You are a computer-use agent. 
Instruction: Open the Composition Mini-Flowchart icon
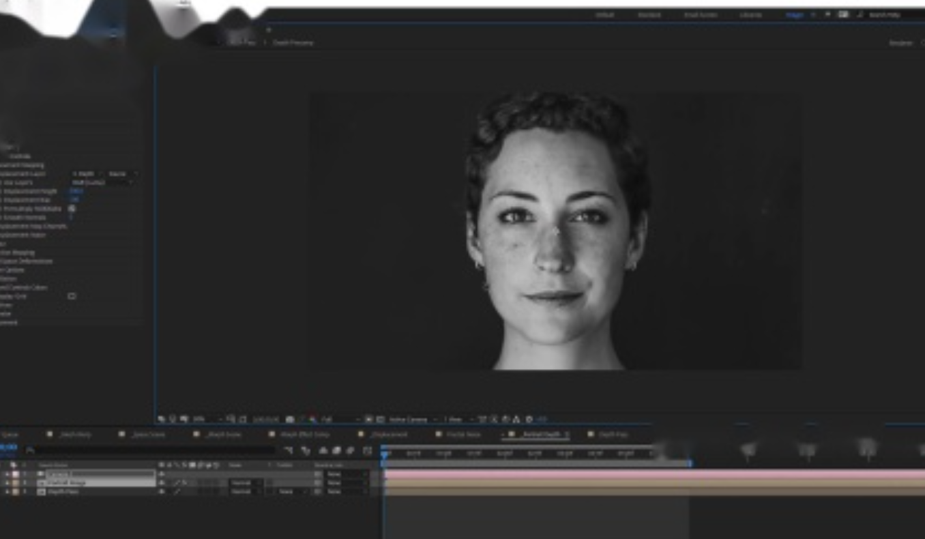point(288,450)
